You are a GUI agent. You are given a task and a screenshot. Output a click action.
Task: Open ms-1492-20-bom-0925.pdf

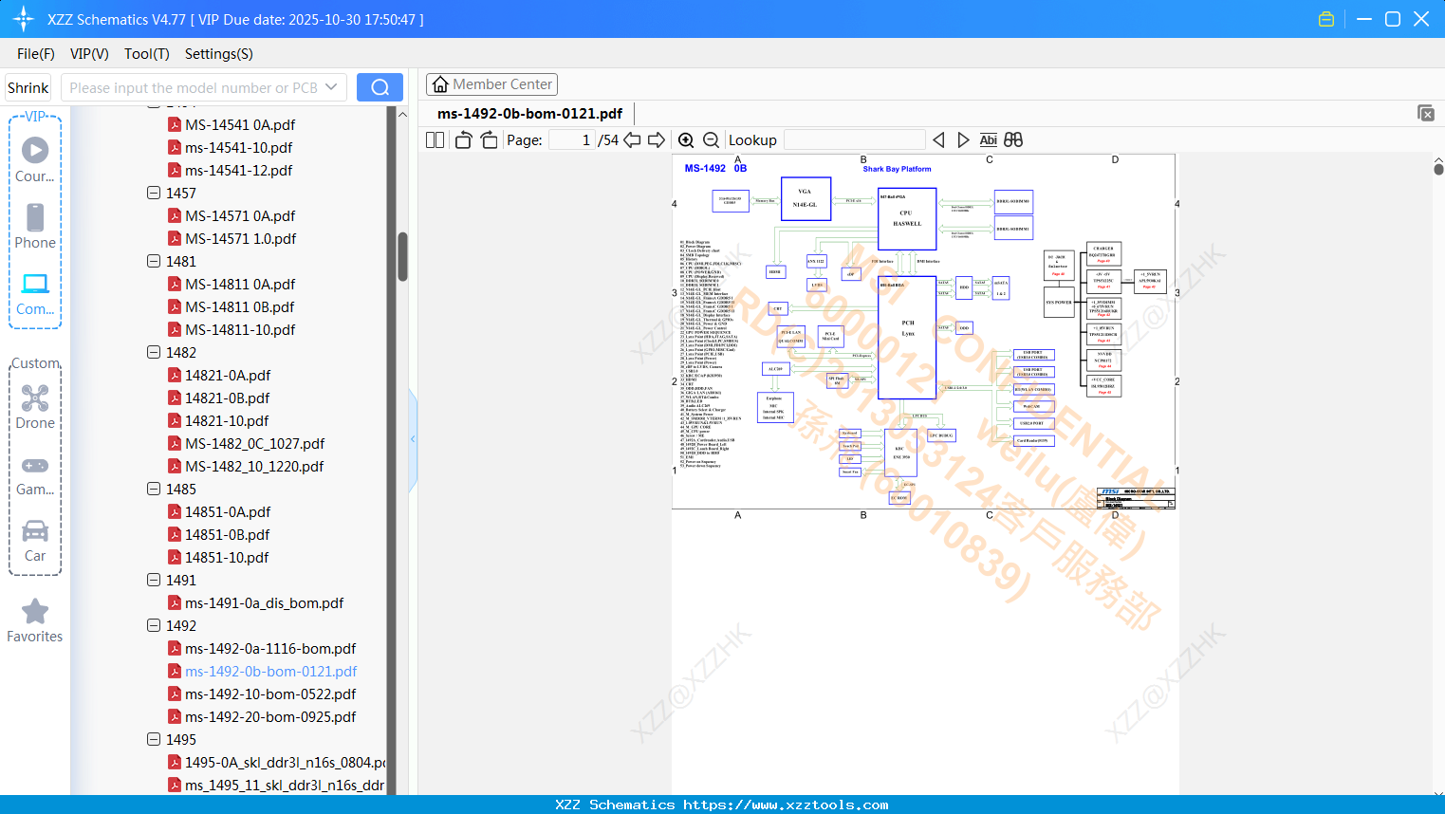point(270,716)
